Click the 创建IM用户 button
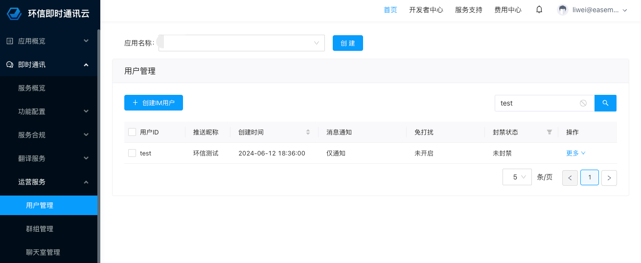Screen dimensions: 641x263 [x=154, y=103]
